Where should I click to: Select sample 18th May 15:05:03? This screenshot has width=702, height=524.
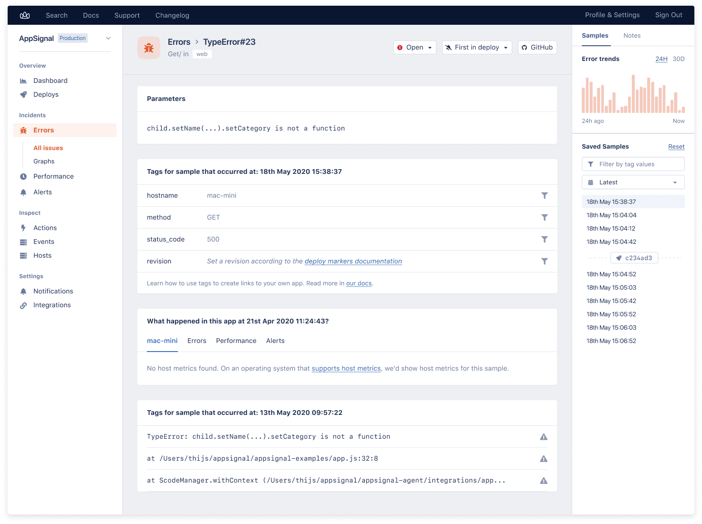(x=611, y=288)
